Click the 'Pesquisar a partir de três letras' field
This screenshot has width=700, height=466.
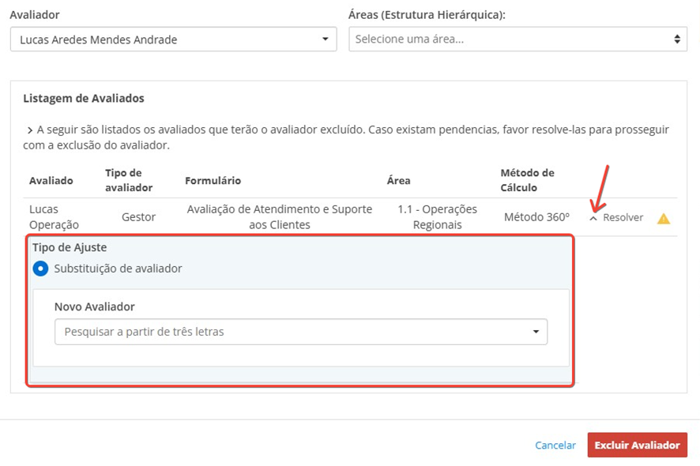pyautogui.click(x=292, y=333)
